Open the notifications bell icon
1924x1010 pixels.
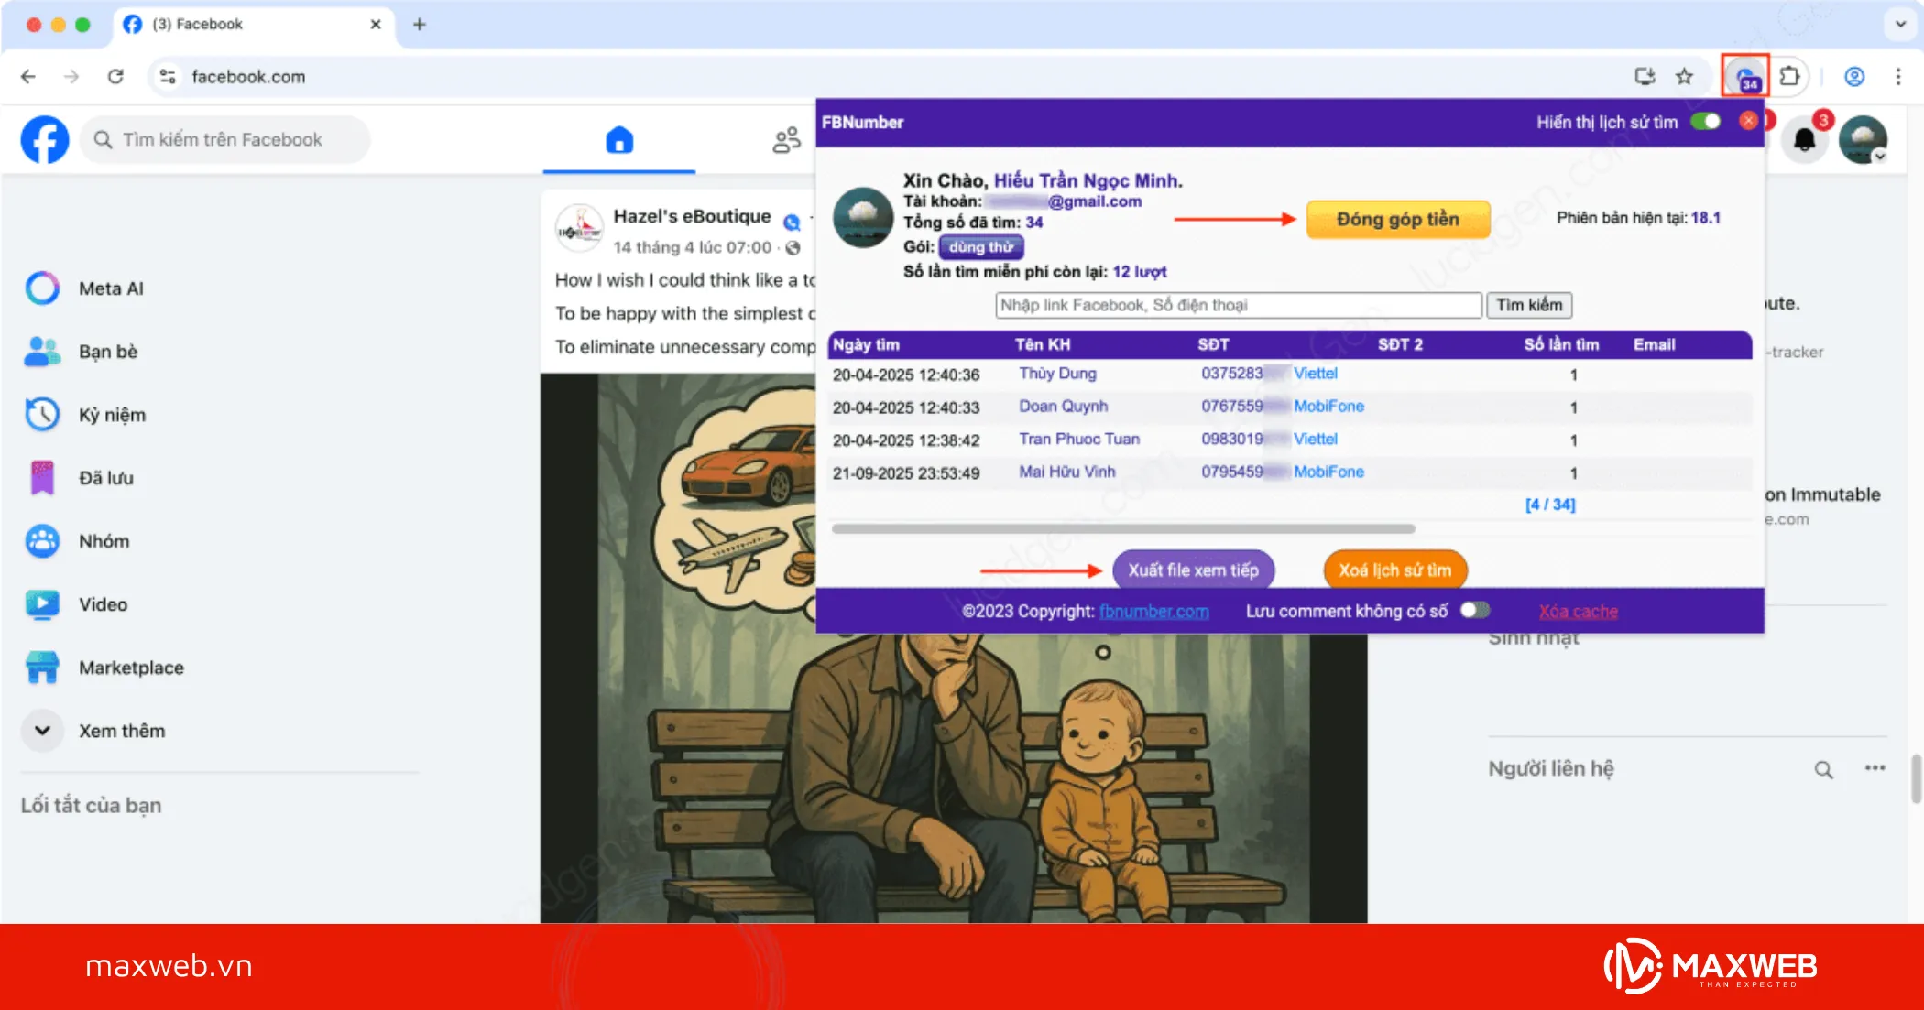pyautogui.click(x=1803, y=139)
